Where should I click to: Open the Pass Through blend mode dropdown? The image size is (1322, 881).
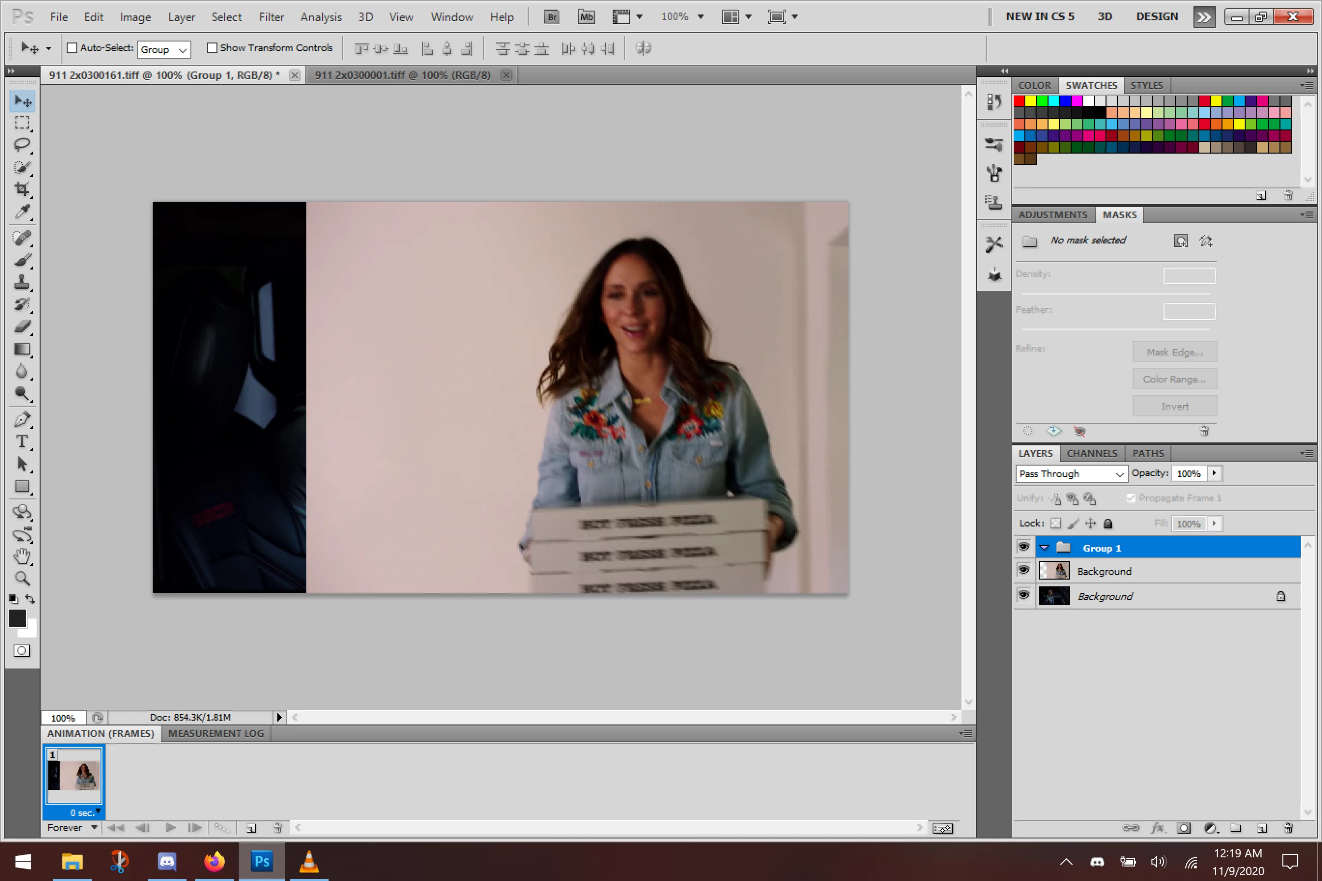coord(1071,474)
